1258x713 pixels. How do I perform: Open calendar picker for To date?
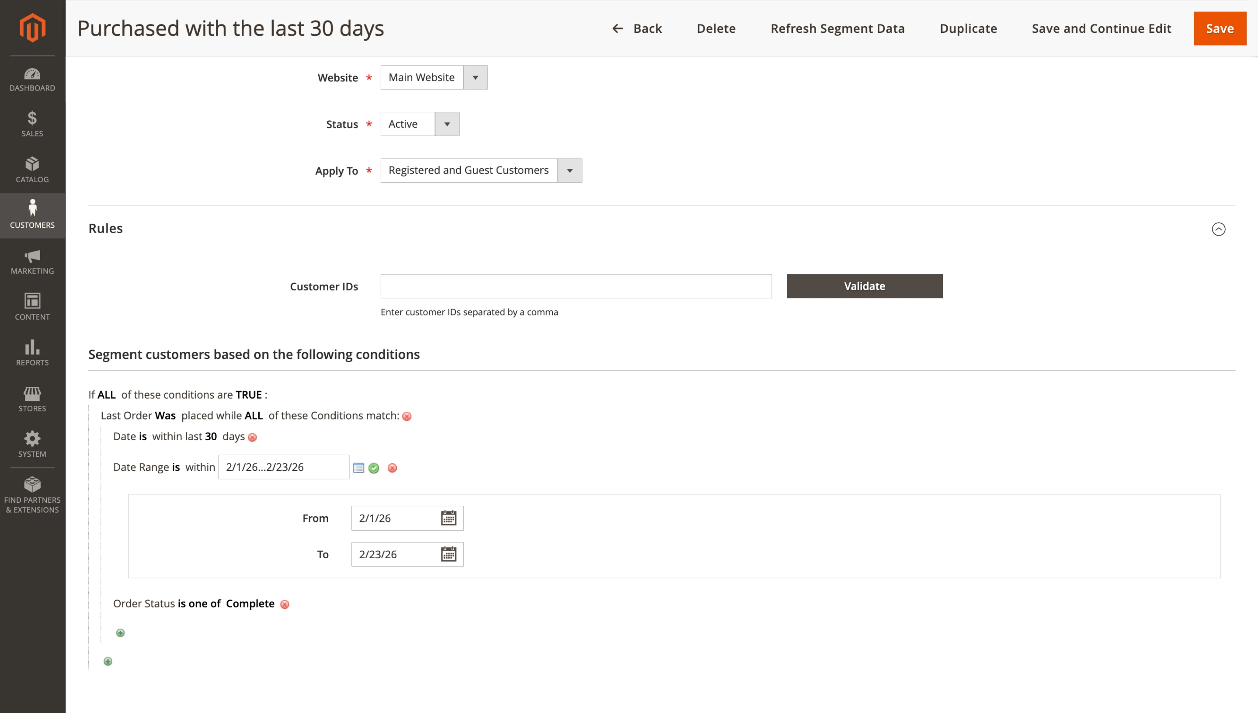coord(448,554)
